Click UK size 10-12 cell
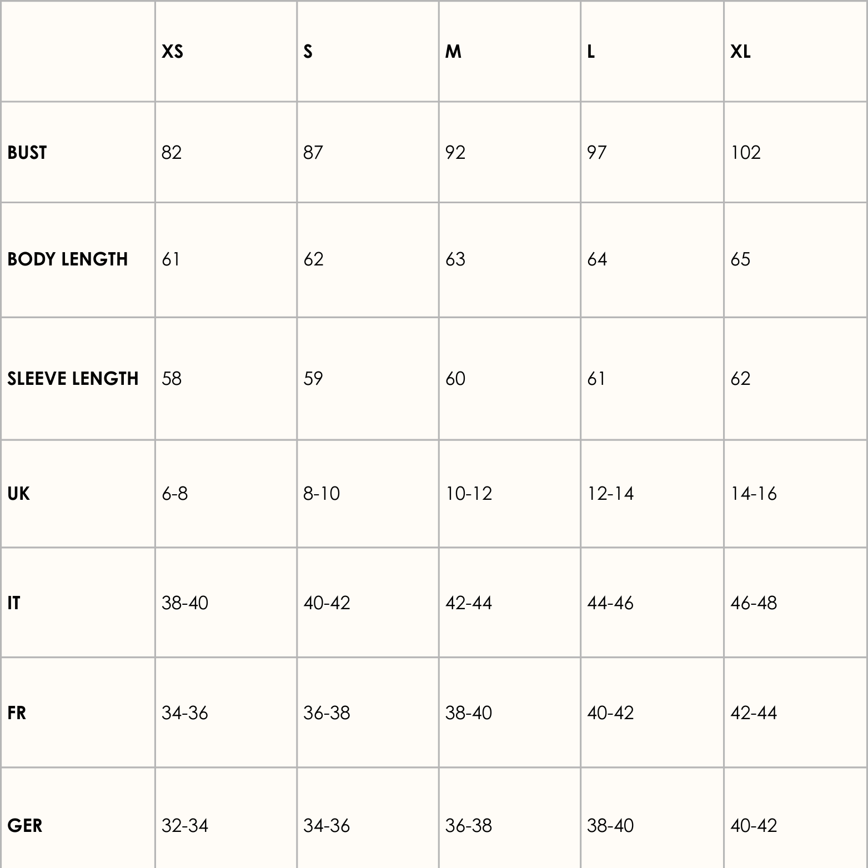 (469, 494)
